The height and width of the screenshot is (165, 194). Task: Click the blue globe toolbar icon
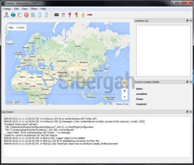coord(13,15)
